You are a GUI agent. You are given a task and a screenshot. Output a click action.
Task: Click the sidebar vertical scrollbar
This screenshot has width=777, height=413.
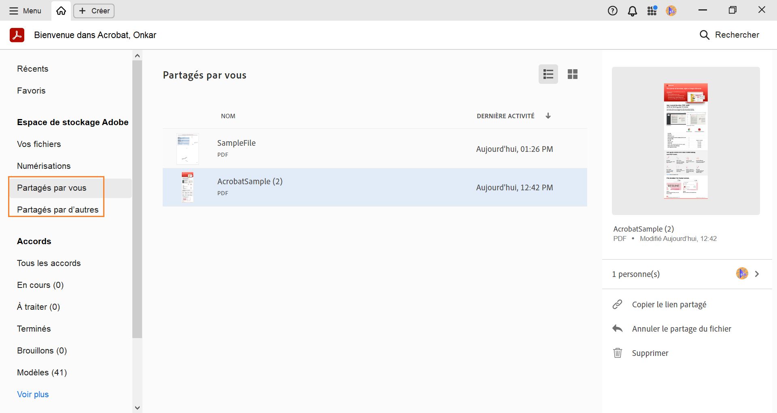[137, 198]
